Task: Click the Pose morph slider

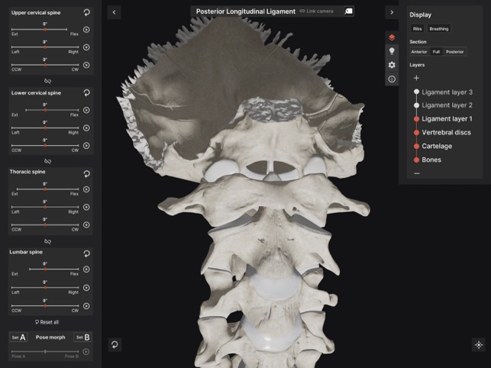Action: [x=45, y=351]
